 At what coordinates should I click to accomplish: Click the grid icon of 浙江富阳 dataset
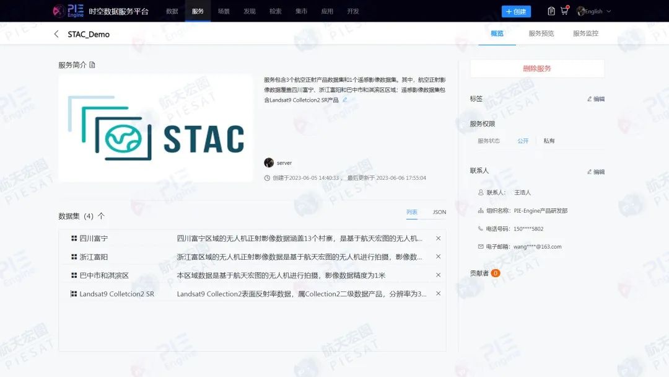pos(74,257)
